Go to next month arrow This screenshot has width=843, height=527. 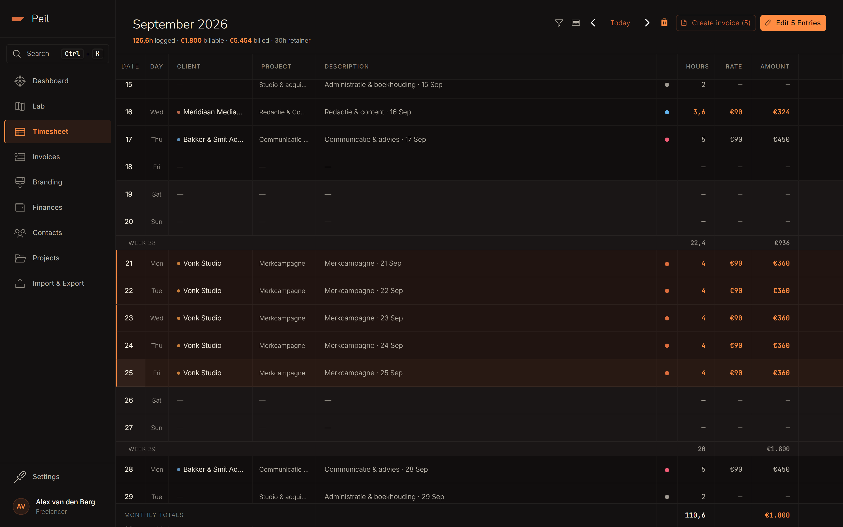pos(647,23)
